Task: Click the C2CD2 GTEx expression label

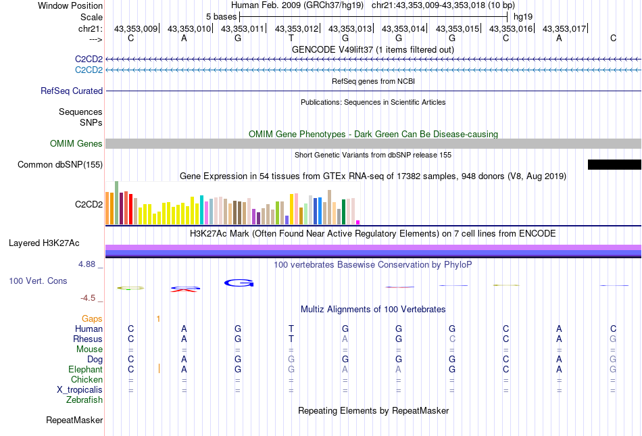Action: coord(89,204)
